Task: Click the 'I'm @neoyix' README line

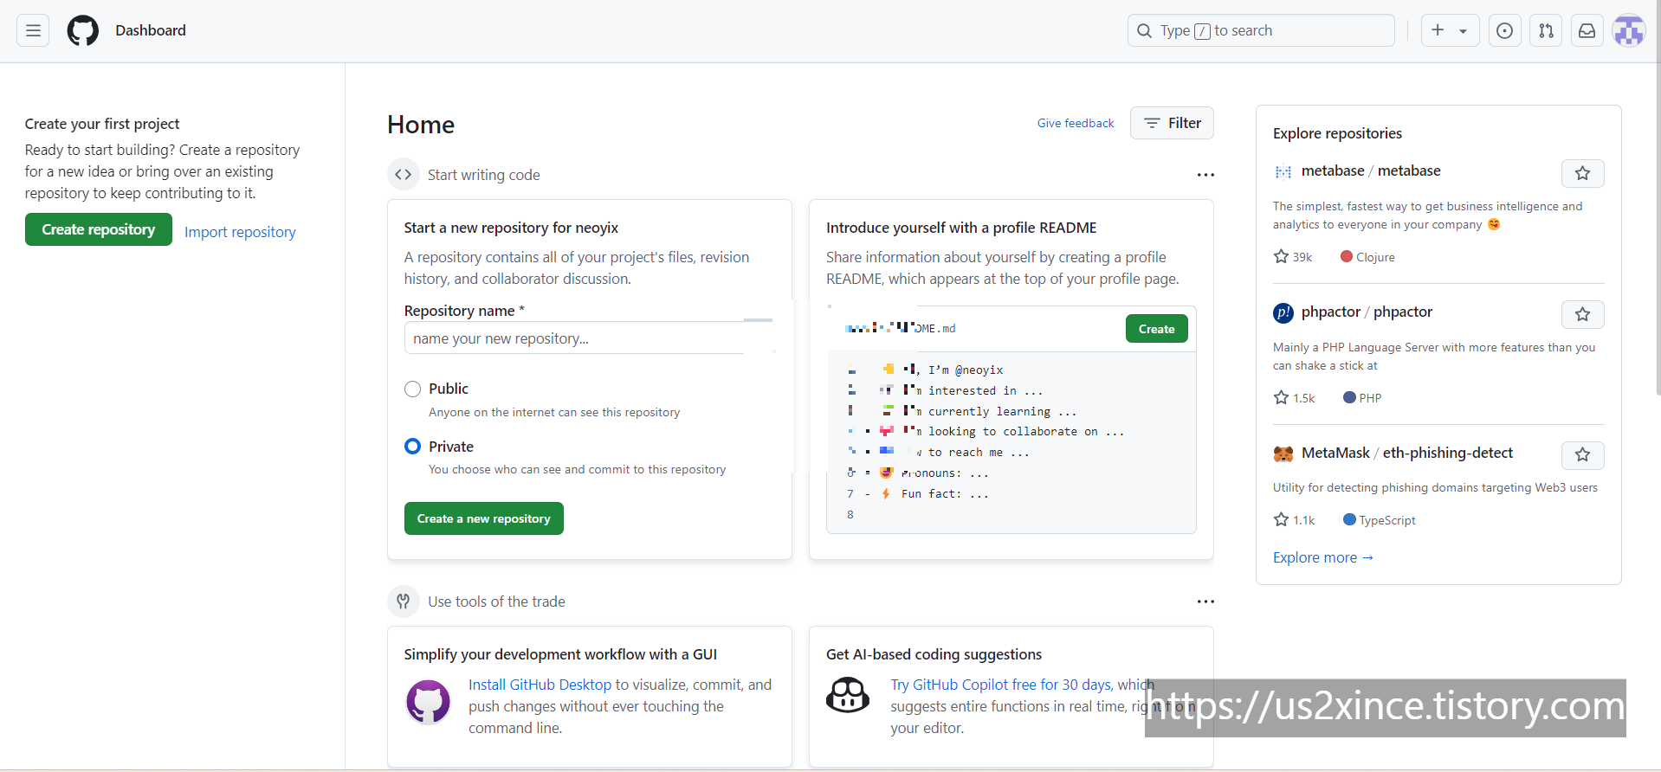Action: tap(966, 370)
